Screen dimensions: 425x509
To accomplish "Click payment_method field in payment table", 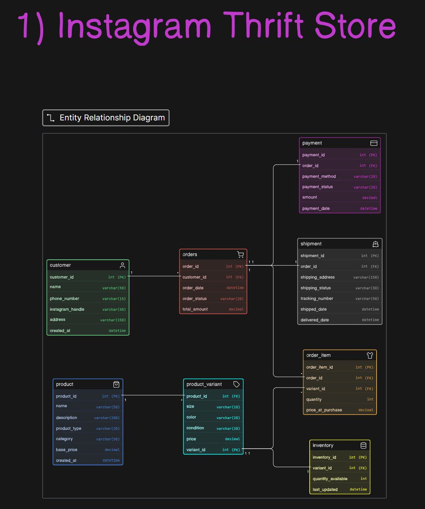I will 340,176.
